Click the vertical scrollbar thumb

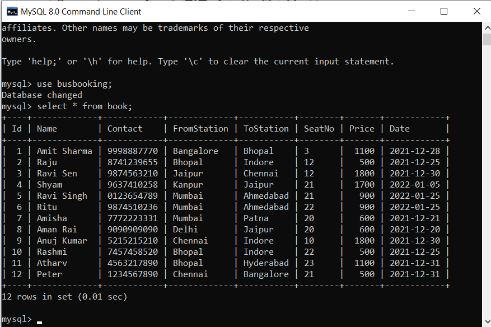pyautogui.click(x=486, y=39)
